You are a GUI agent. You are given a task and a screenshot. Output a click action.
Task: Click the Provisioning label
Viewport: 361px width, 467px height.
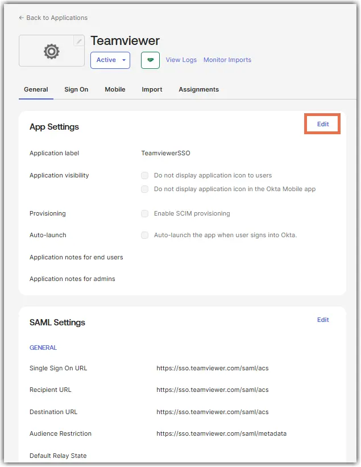pos(48,213)
